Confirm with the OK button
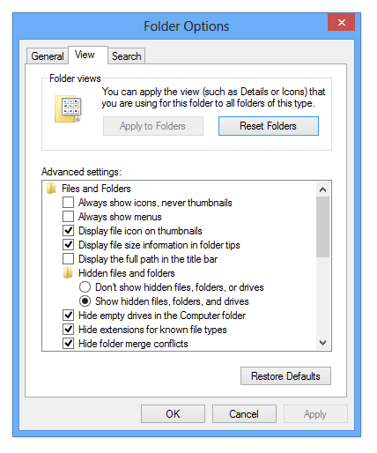377x453 pixels. point(173,414)
